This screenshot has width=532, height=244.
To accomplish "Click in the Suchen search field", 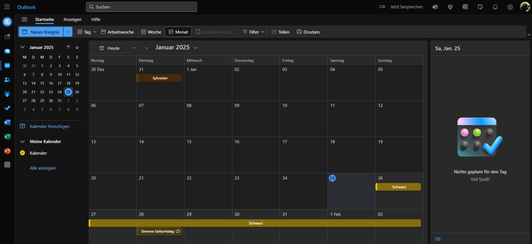I will click(141, 7).
